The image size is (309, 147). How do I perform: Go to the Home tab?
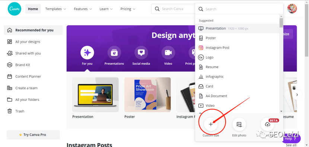[33, 9]
